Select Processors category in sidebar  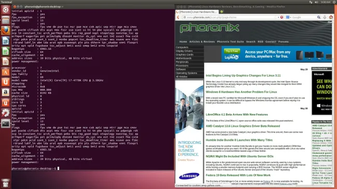(x=189, y=66)
